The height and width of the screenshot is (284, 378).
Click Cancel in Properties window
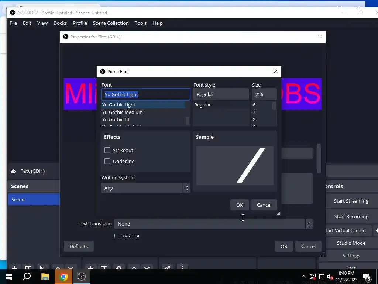(308, 246)
